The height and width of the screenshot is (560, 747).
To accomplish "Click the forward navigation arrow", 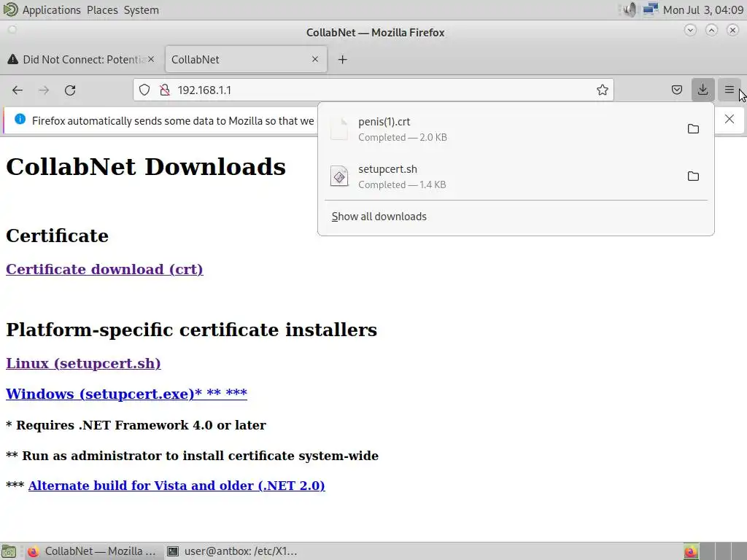I will coord(44,90).
